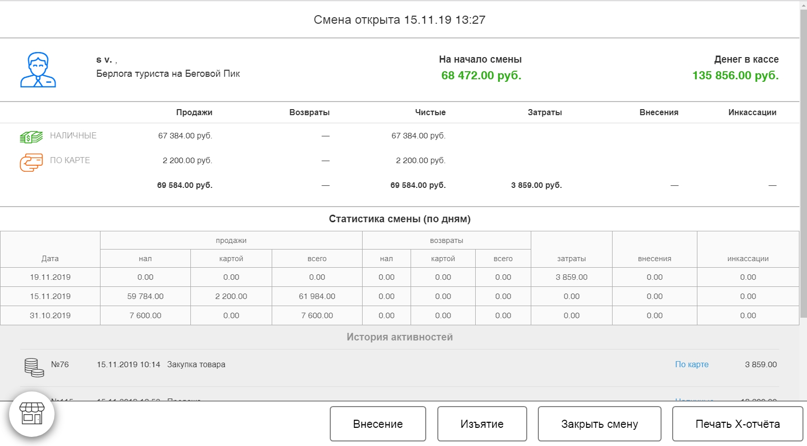Click the scrollbar up arrow
Viewport: 807px width, 446px height.
[803, 5]
